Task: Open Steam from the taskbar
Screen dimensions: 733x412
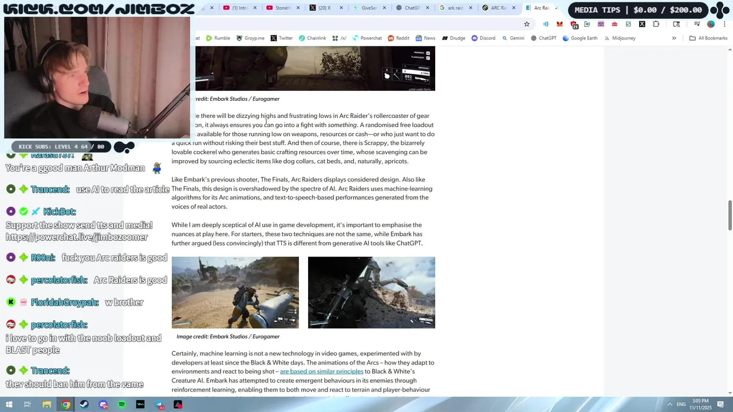Action: (85, 405)
